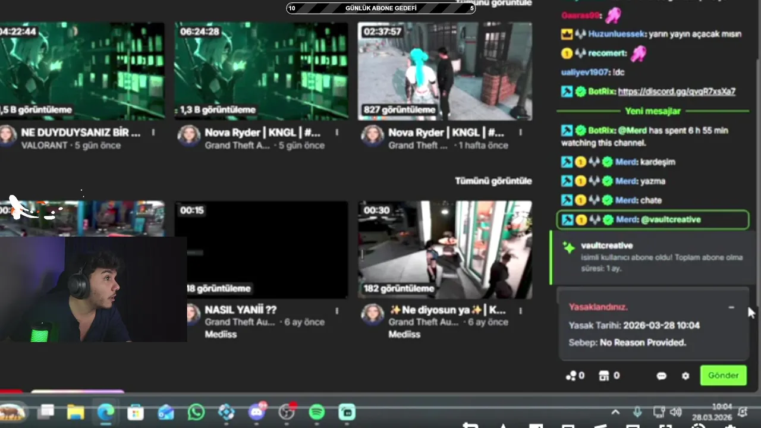Click the 182 görüntüleme view count
This screenshot has width=761, height=428.
coord(400,288)
